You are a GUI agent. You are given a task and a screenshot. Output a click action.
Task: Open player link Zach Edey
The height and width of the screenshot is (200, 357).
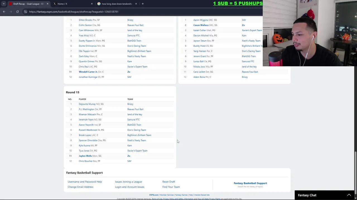[84, 56]
